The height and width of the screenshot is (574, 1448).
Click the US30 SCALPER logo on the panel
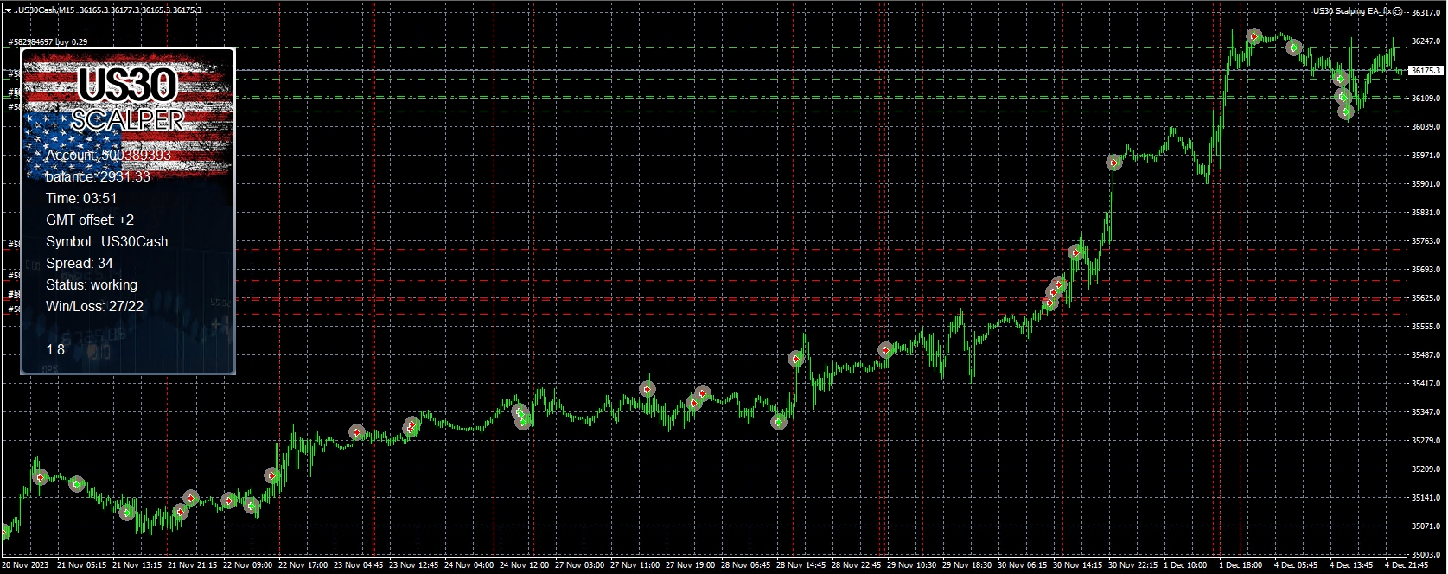pyautogui.click(x=128, y=100)
